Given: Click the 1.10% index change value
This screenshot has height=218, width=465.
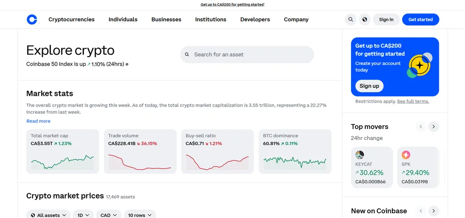Looking at the screenshot, I should pos(98,64).
